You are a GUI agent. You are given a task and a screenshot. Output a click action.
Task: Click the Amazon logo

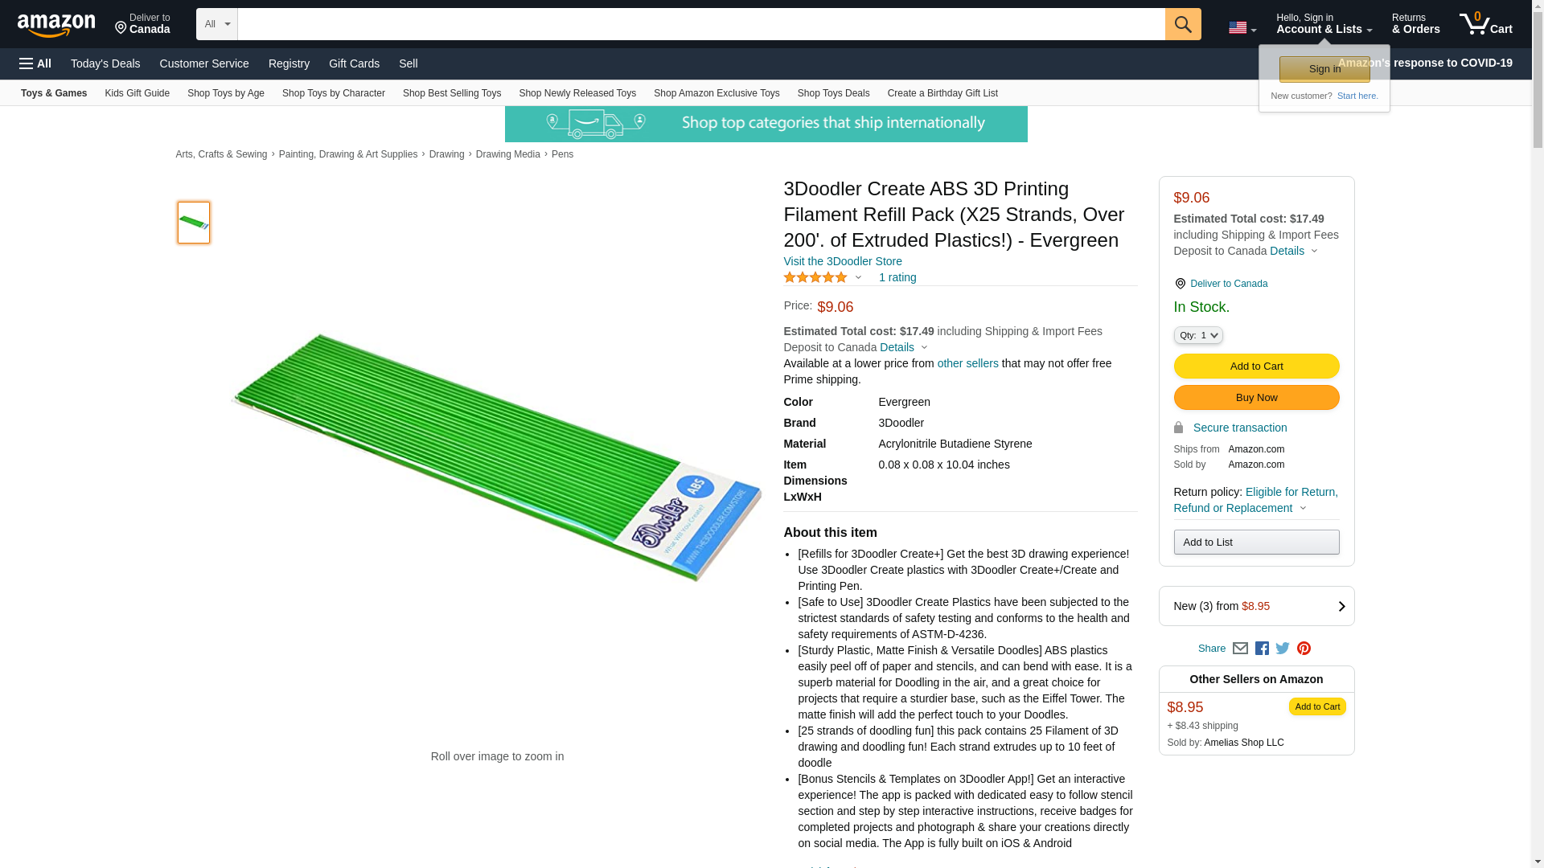[56, 25]
